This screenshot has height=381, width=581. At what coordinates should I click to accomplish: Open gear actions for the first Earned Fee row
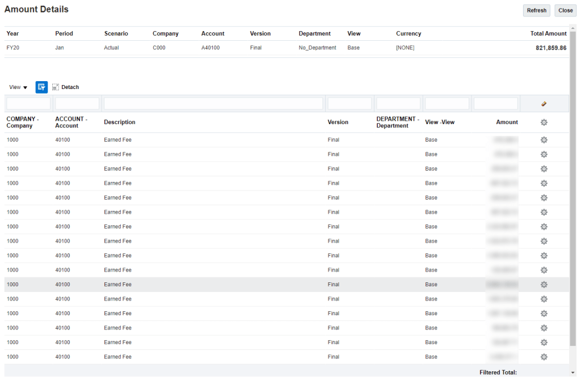click(x=544, y=140)
